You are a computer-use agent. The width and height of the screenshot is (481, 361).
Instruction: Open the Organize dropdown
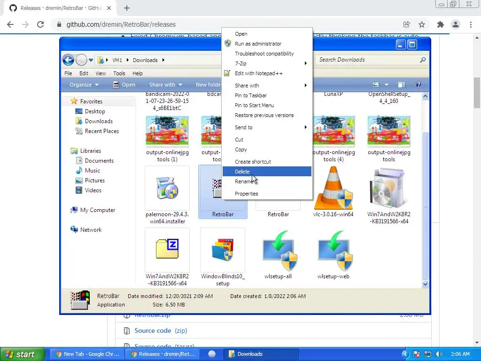[84, 85]
